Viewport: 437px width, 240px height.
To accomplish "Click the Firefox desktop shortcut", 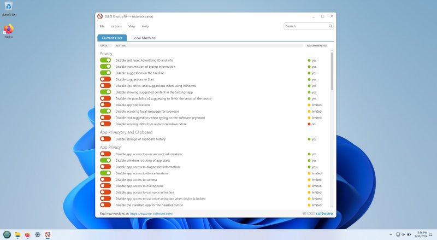I will (9, 31).
